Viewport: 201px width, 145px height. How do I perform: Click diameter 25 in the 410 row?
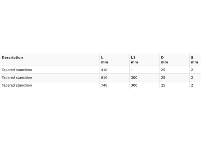tap(163, 70)
